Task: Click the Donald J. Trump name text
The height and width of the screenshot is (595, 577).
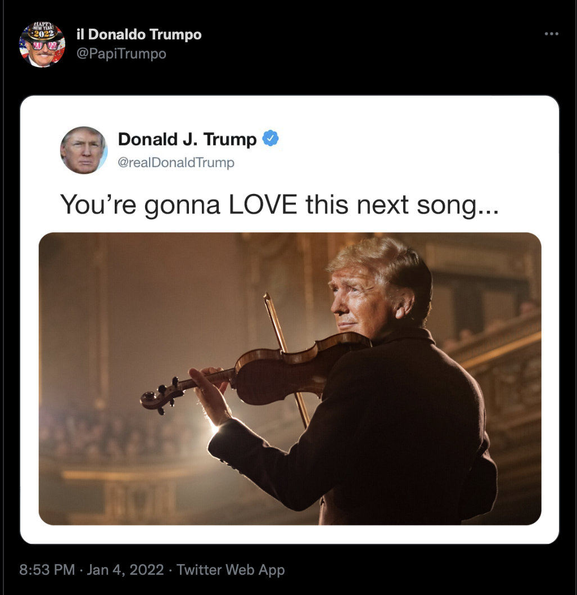Action: click(x=187, y=139)
